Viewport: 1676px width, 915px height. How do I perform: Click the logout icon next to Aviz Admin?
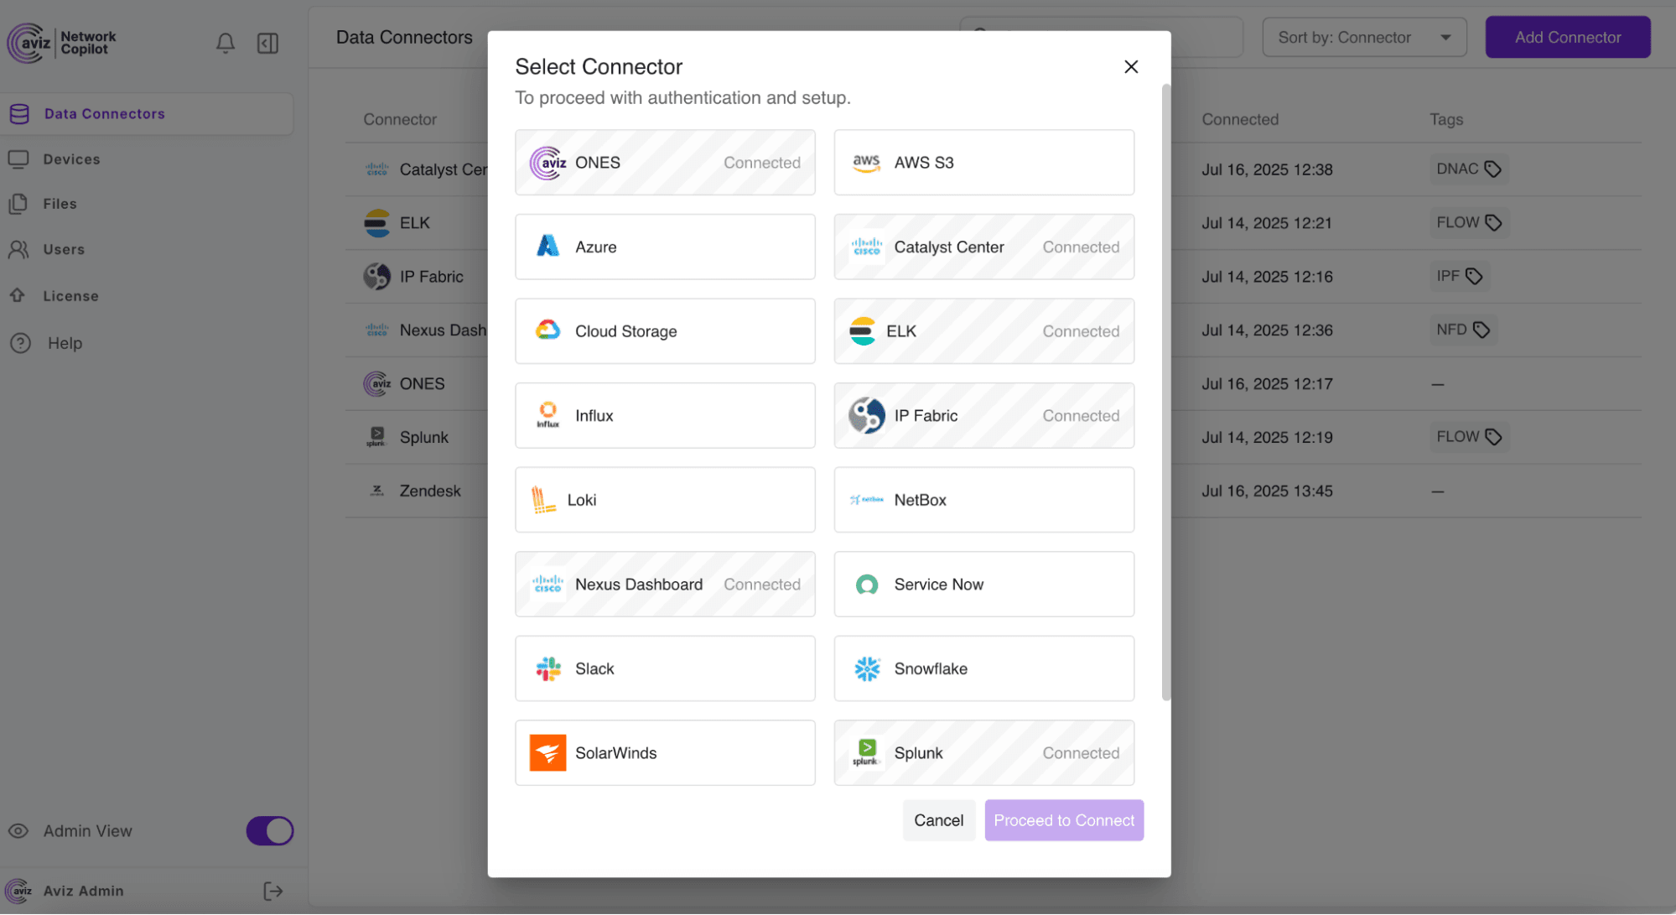click(x=272, y=891)
